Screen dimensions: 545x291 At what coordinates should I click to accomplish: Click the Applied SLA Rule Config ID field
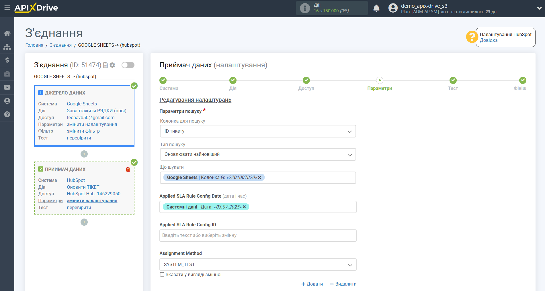[x=258, y=236]
